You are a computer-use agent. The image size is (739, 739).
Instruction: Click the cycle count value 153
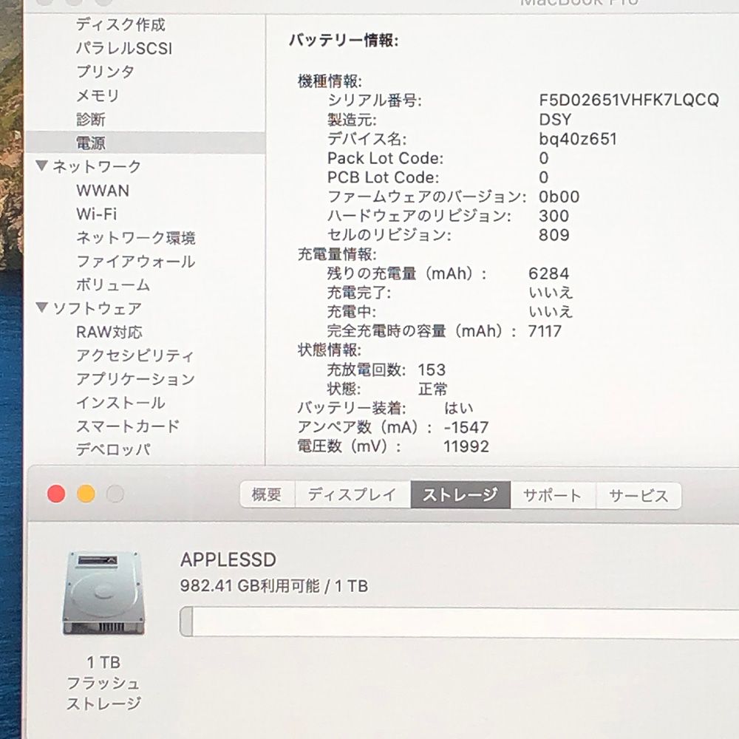tap(432, 369)
